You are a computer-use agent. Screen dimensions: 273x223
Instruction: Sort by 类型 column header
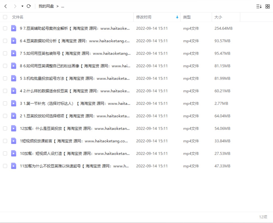(187, 17)
